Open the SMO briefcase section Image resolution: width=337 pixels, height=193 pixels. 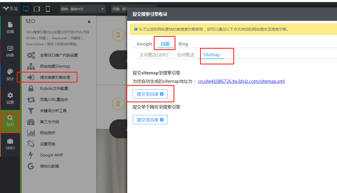click(x=10, y=144)
